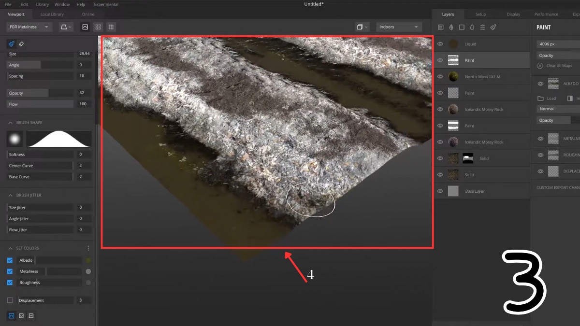Open the File menu

click(x=8, y=4)
